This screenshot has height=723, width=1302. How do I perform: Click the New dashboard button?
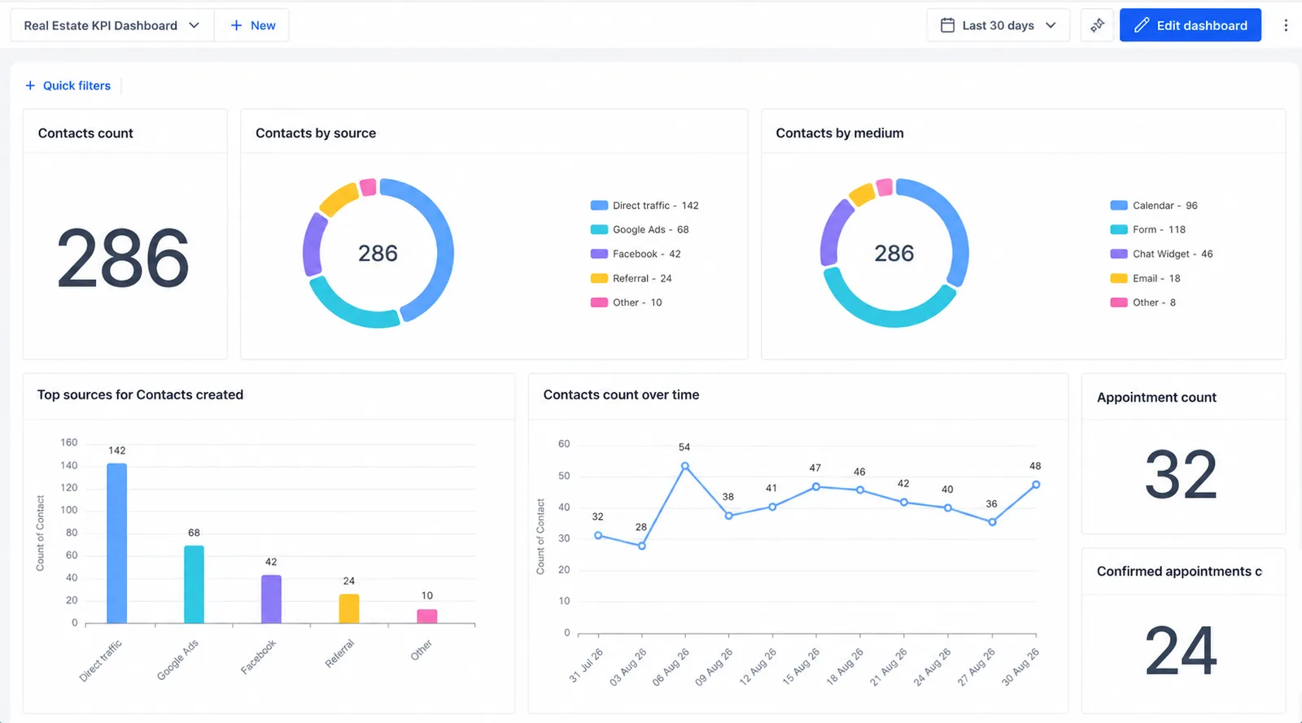(x=252, y=25)
